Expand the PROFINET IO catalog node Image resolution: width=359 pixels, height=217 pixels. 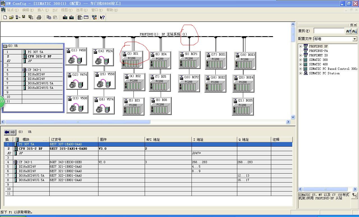pos(301,55)
